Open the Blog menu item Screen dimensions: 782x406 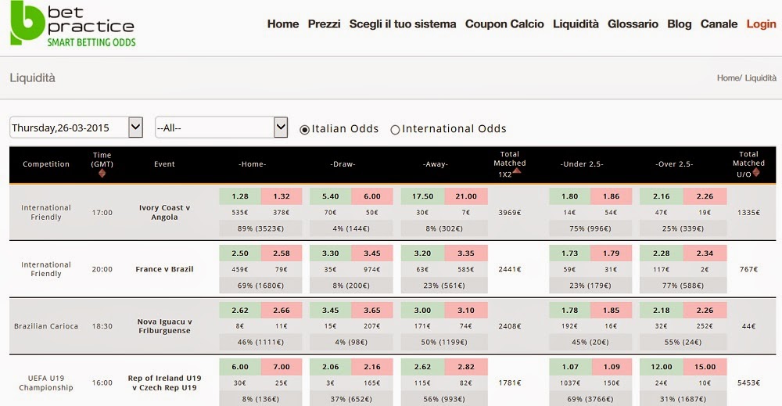click(x=680, y=24)
